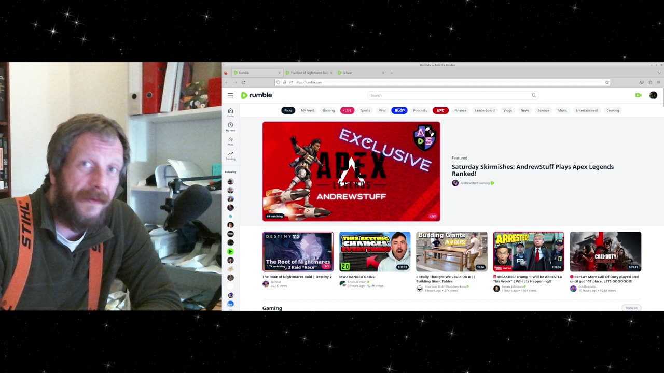Open the Pocket save icon
The image size is (664, 373).
point(642,82)
